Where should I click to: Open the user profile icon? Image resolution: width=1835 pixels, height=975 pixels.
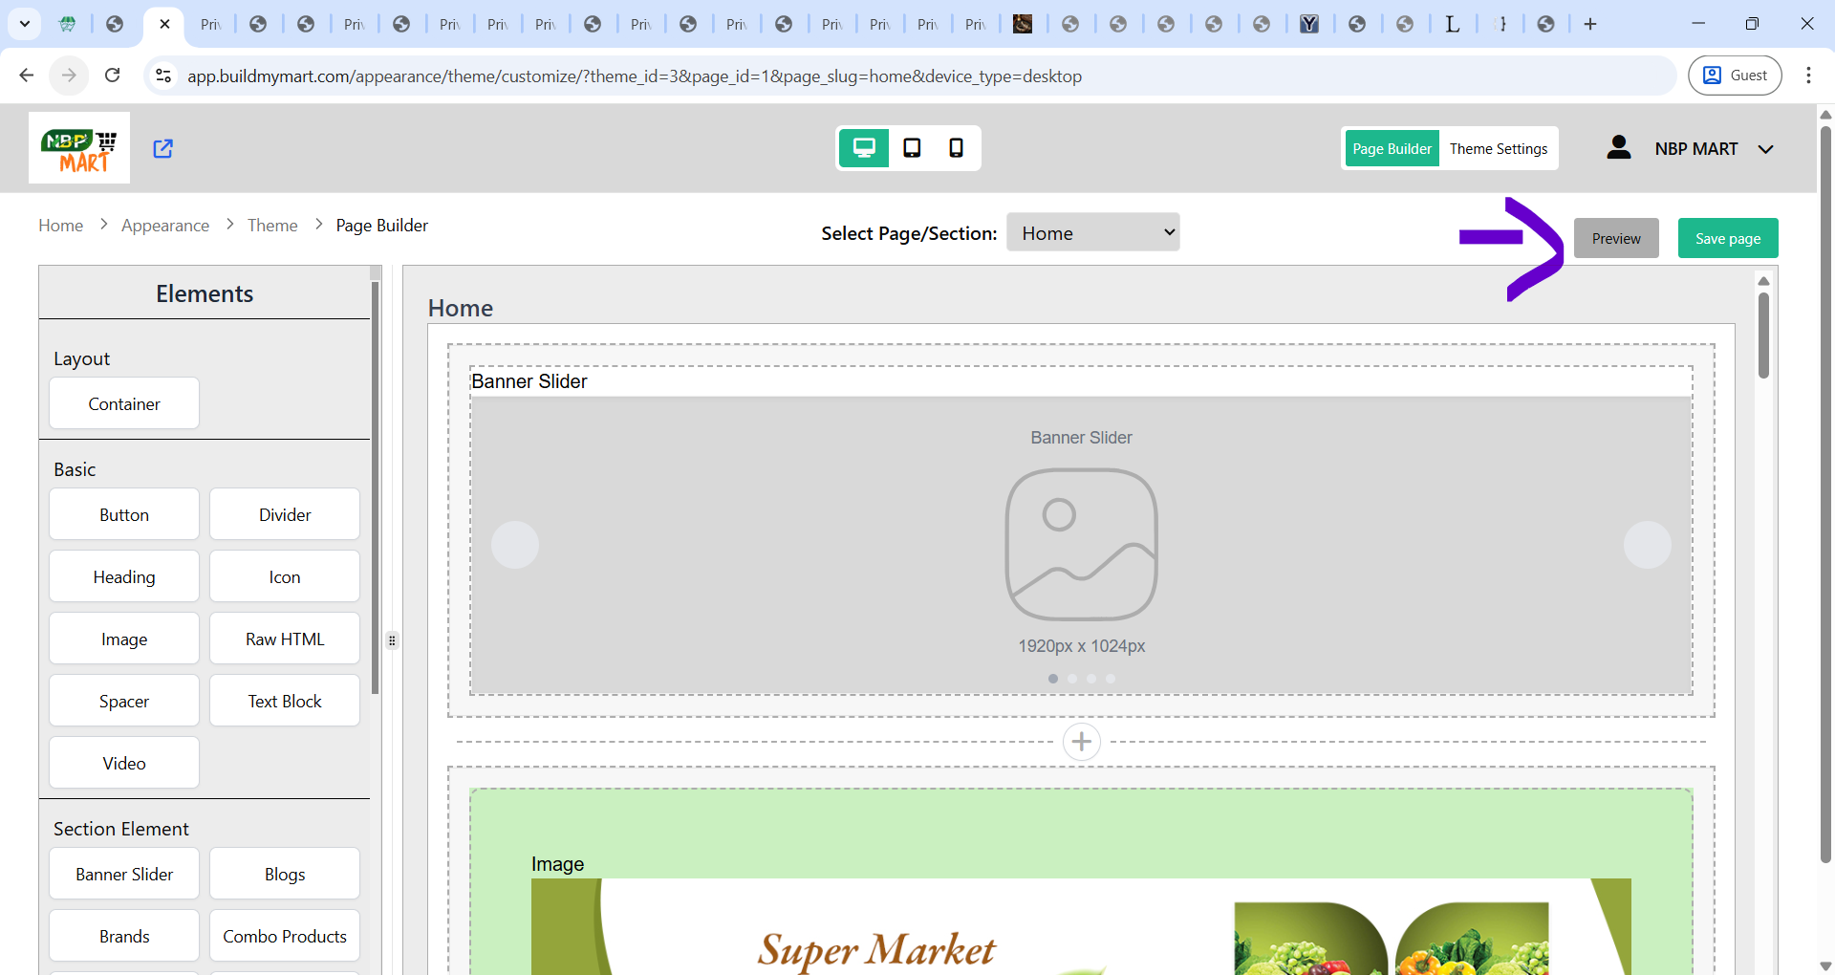pos(1619,148)
